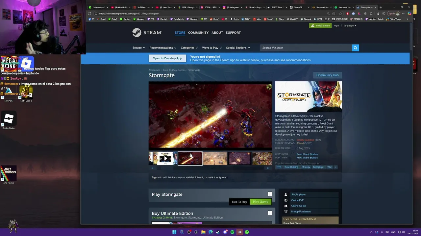Open Free To Play Games breadcrumb
421x236 pixels.
174,70
